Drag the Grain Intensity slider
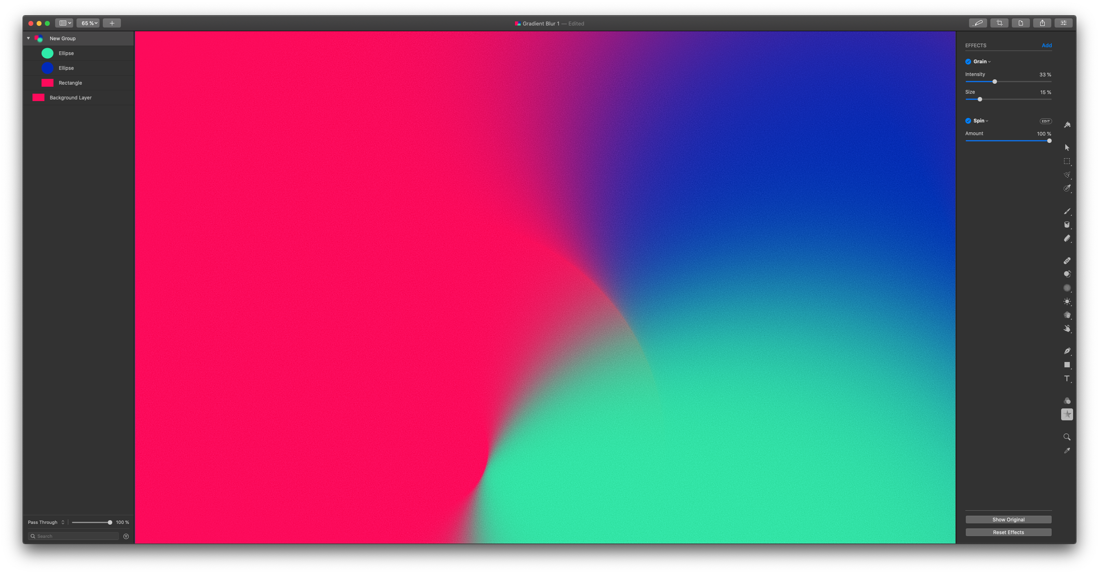The height and width of the screenshot is (574, 1099). pyautogui.click(x=995, y=81)
